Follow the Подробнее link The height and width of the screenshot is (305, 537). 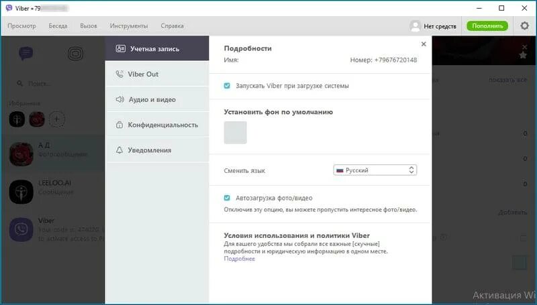pyautogui.click(x=240, y=259)
